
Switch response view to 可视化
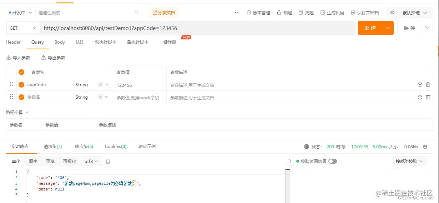[70, 161]
